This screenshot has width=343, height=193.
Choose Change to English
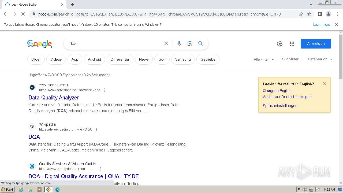coord(277,91)
